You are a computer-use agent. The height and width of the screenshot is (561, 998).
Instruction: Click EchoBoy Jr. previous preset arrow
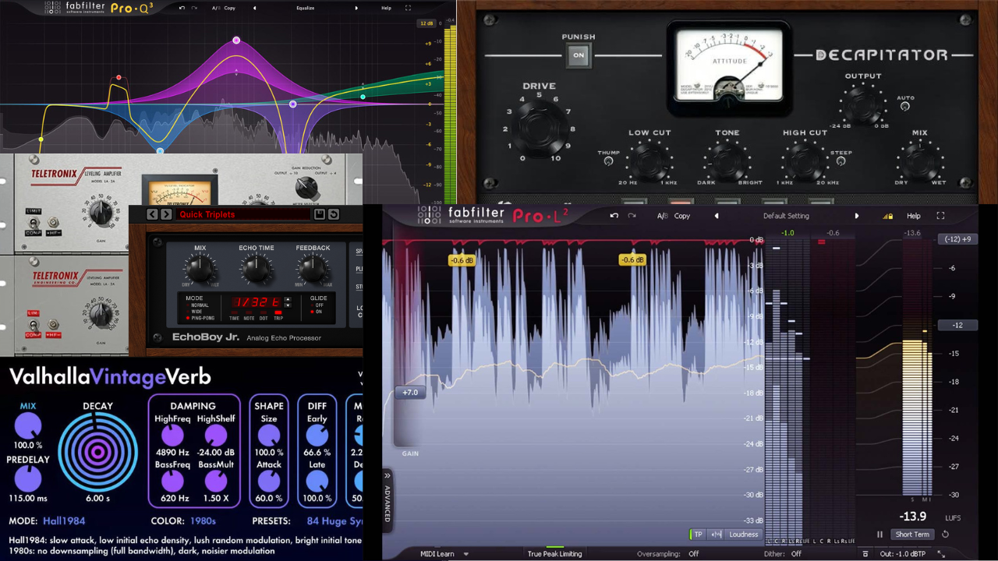pyautogui.click(x=153, y=214)
